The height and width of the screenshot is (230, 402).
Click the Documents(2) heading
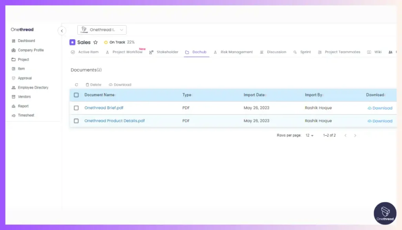pos(86,70)
